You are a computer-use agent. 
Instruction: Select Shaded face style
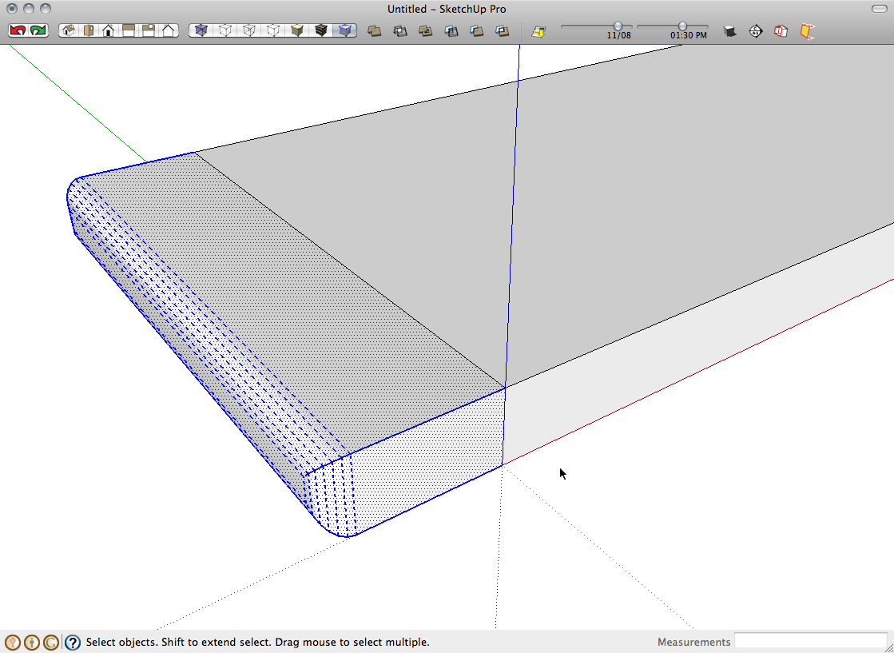(x=297, y=31)
